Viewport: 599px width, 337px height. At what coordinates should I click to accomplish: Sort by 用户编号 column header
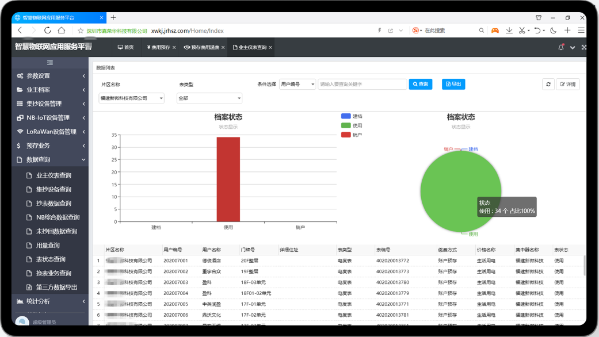(x=173, y=250)
